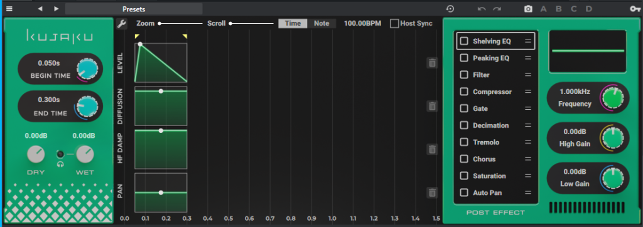Click the Peaking EQ reorder handle
Image resolution: width=643 pixels, height=227 pixels.
tap(527, 58)
